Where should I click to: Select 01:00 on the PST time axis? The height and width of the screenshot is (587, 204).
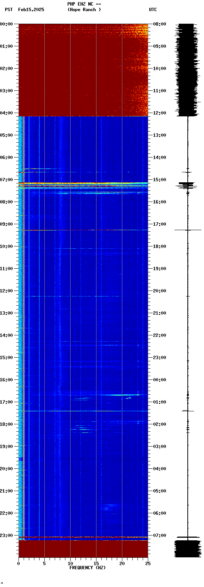[x=6, y=46]
